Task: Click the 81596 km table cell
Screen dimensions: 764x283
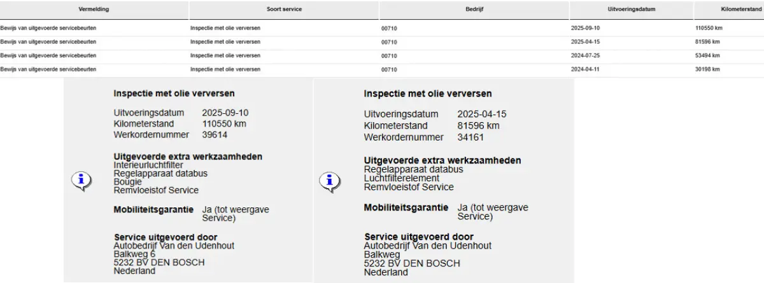Action: (708, 42)
